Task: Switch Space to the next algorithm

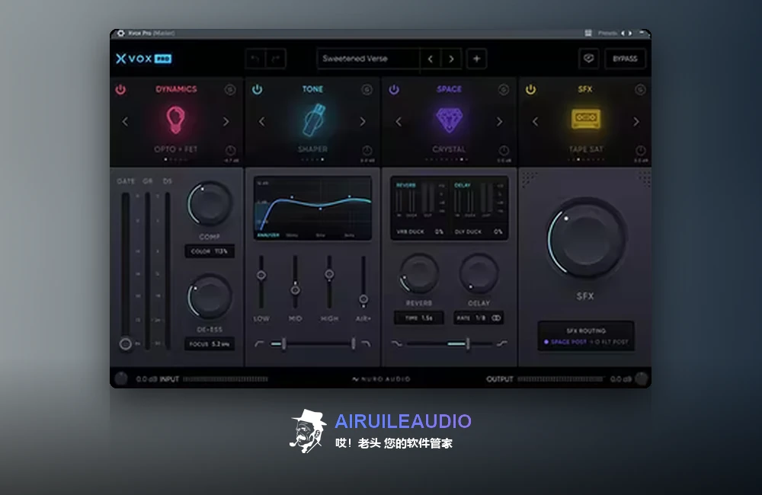Action: [x=500, y=121]
